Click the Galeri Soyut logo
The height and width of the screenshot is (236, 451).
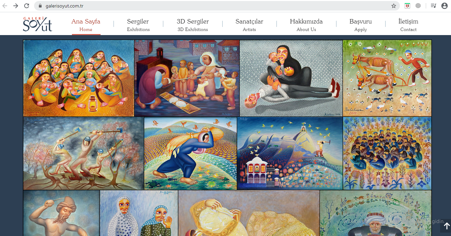(x=37, y=24)
